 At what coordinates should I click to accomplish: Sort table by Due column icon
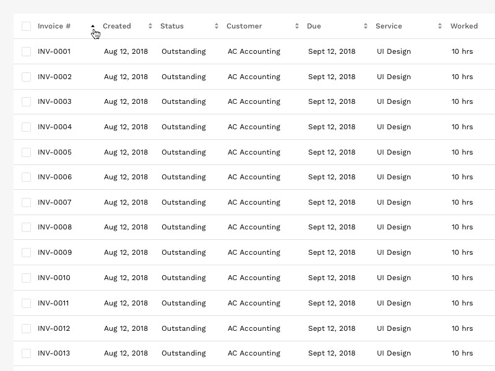[x=366, y=26]
